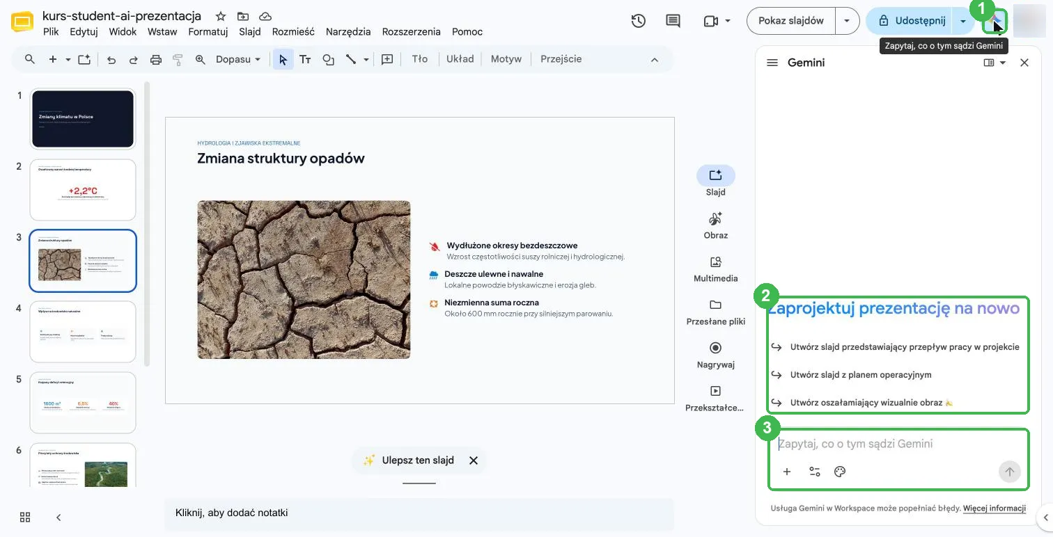Select the paint format tool
Viewport: 1053px width, 537px height.
click(178, 60)
